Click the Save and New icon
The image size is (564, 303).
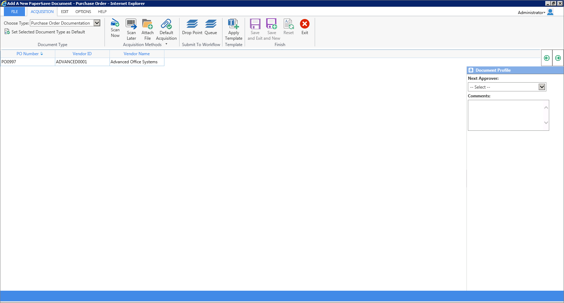click(271, 24)
